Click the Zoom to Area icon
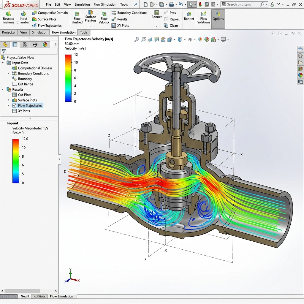 143,39
